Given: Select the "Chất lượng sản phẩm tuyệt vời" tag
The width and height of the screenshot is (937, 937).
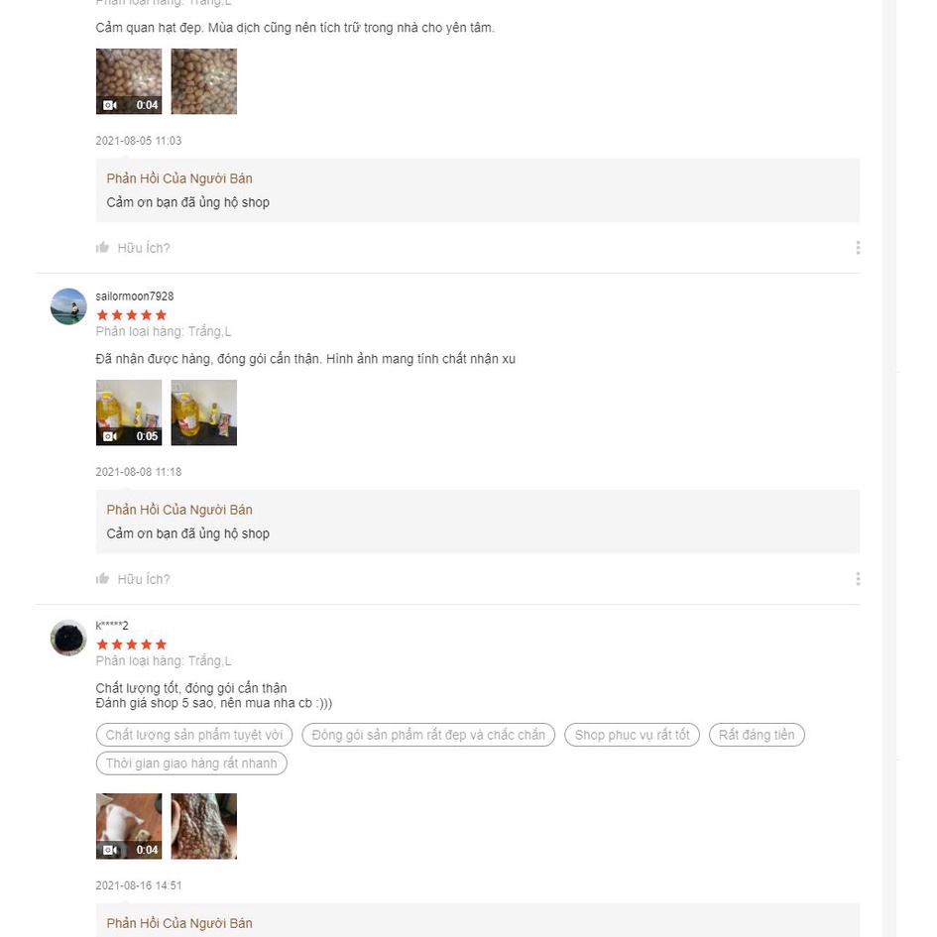Looking at the screenshot, I should point(194,735).
